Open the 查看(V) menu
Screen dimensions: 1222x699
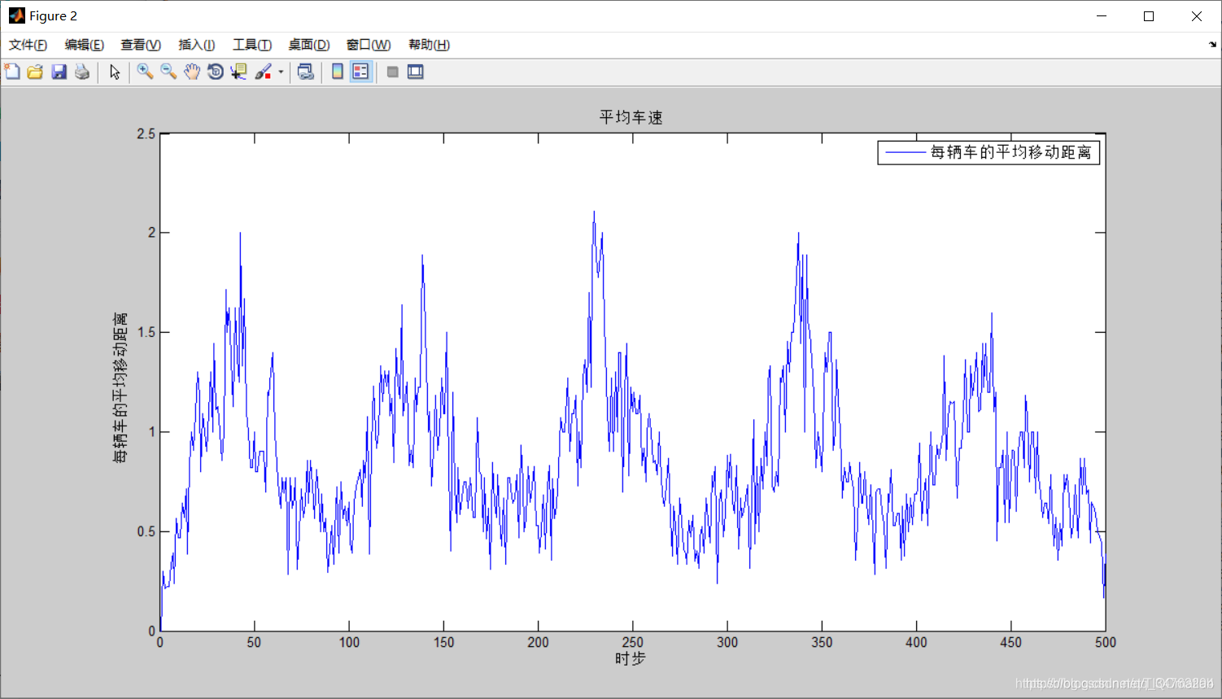141,45
